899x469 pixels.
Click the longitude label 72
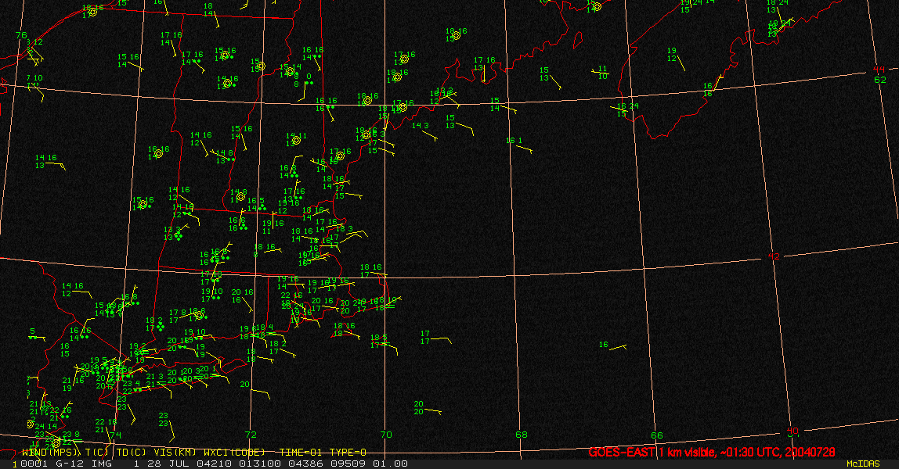tap(251, 435)
